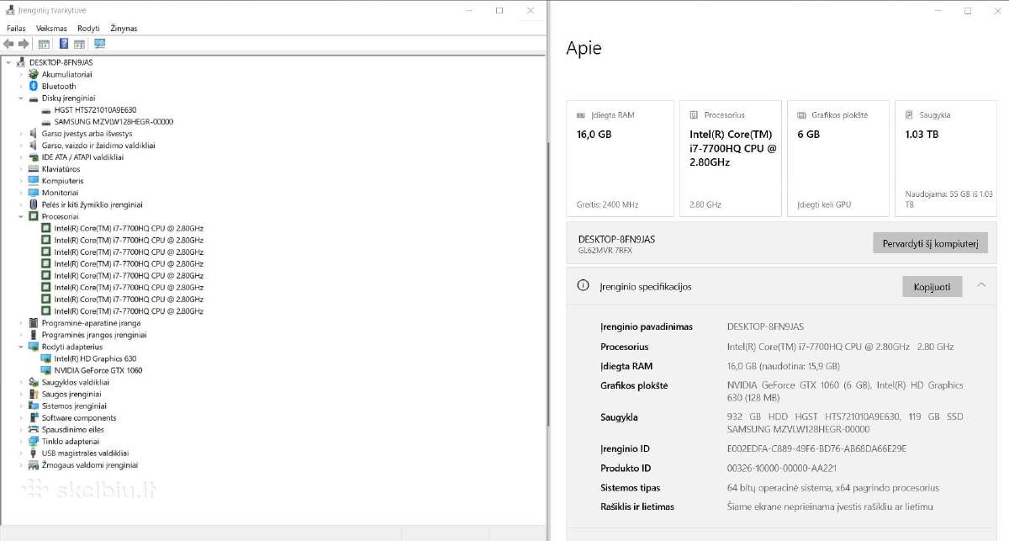Click the forward arrow in Device Manager toolbar
The image size is (1009, 541).
point(24,44)
